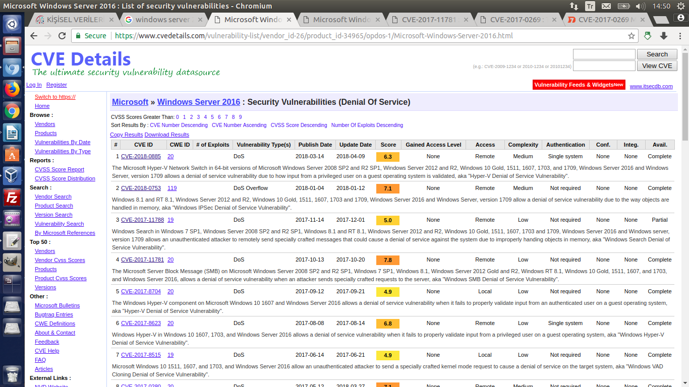
Task: Open the Ubuntu dash search launcher
Action: pos(12,23)
